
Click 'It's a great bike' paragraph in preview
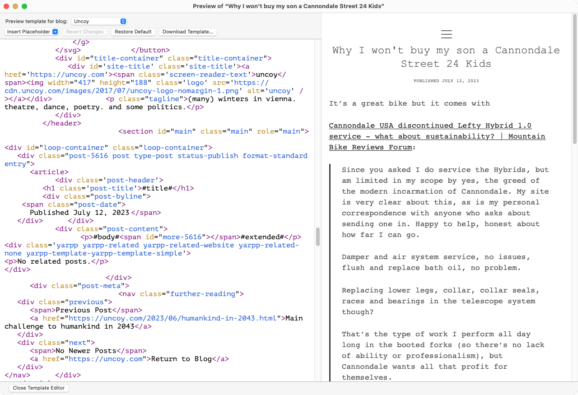pos(409,103)
